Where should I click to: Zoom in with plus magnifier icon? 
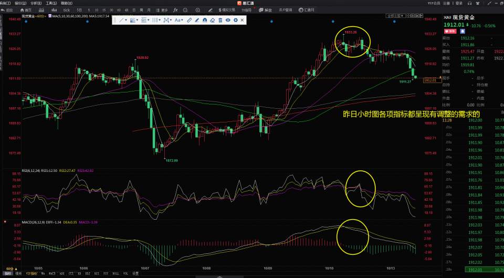[198, 11]
